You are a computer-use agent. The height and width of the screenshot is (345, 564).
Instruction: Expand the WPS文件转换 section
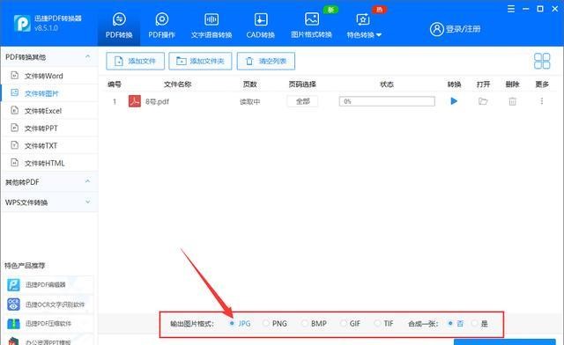[x=87, y=202]
